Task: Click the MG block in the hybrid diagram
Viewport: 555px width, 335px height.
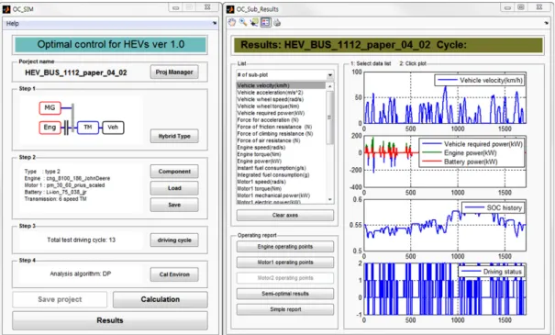Action: (50, 108)
